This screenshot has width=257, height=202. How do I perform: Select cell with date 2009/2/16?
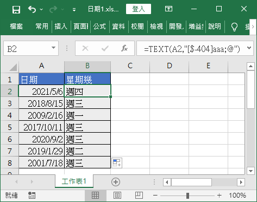coord(41,115)
